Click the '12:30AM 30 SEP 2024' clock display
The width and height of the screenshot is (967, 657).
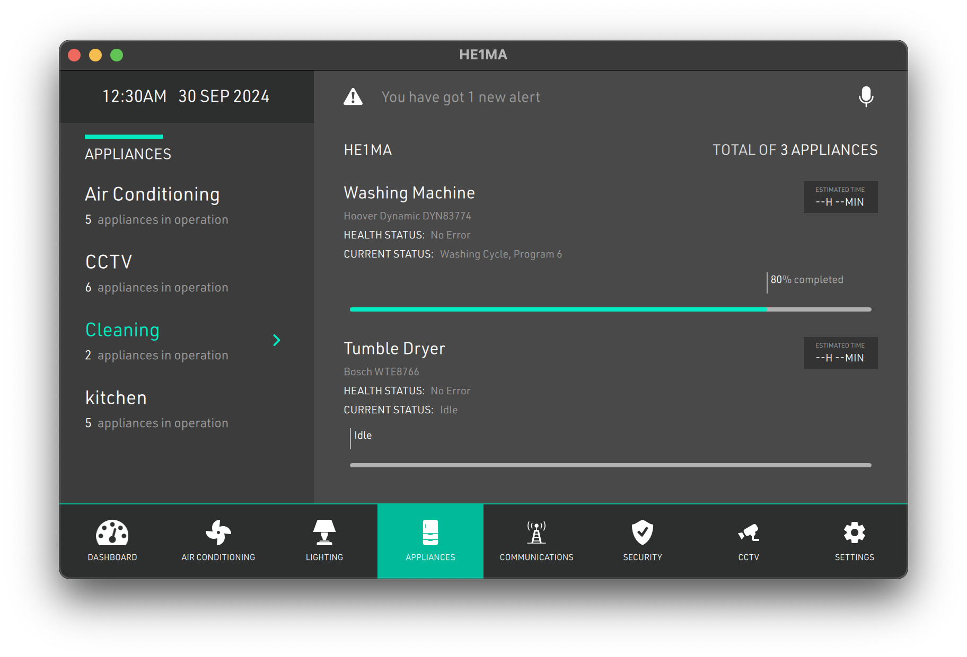(186, 96)
